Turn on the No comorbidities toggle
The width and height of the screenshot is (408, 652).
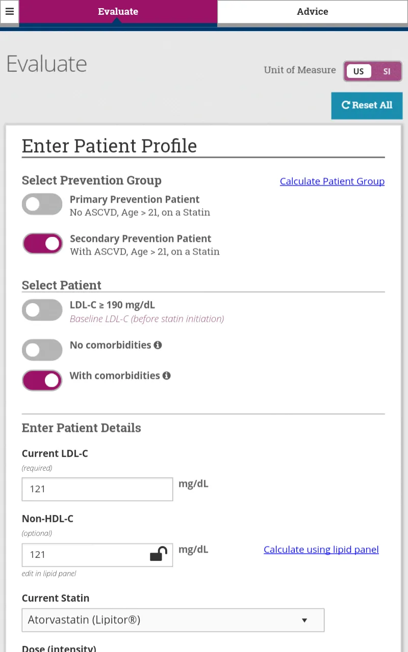click(42, 350)
